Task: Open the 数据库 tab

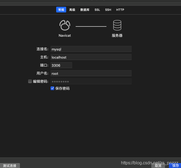Action: point(85,10)
